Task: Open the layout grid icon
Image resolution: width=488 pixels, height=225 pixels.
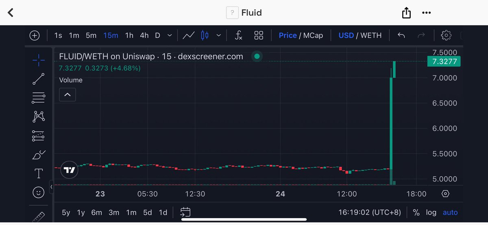Action: point(259,36)
